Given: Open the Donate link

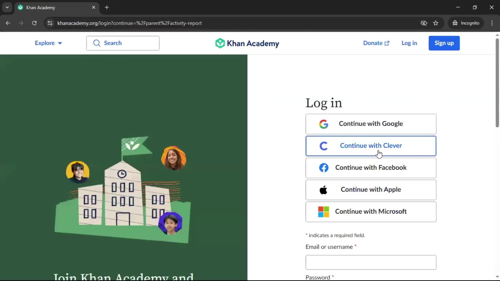Looking at the screenshot, I should click(376, 43).
